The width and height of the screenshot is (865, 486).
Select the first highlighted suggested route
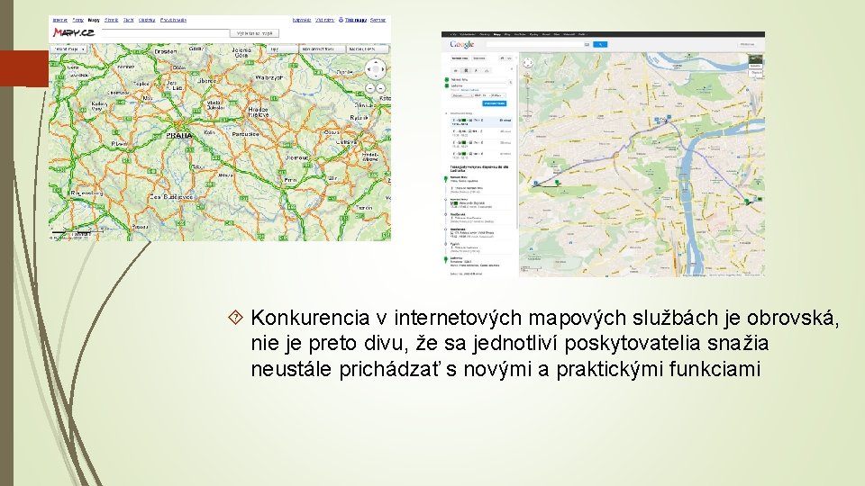(481, 121)
